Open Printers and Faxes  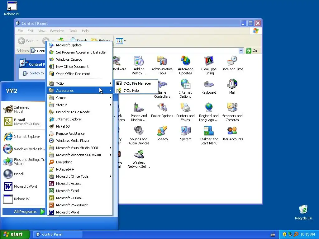point(185,112)
